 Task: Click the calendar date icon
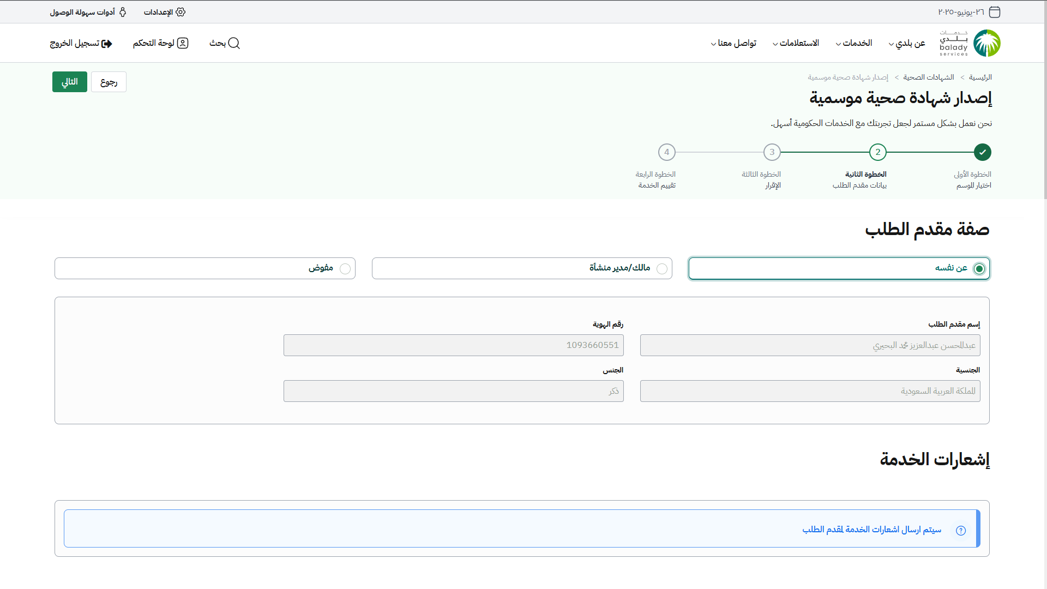[x=995, y=12]
